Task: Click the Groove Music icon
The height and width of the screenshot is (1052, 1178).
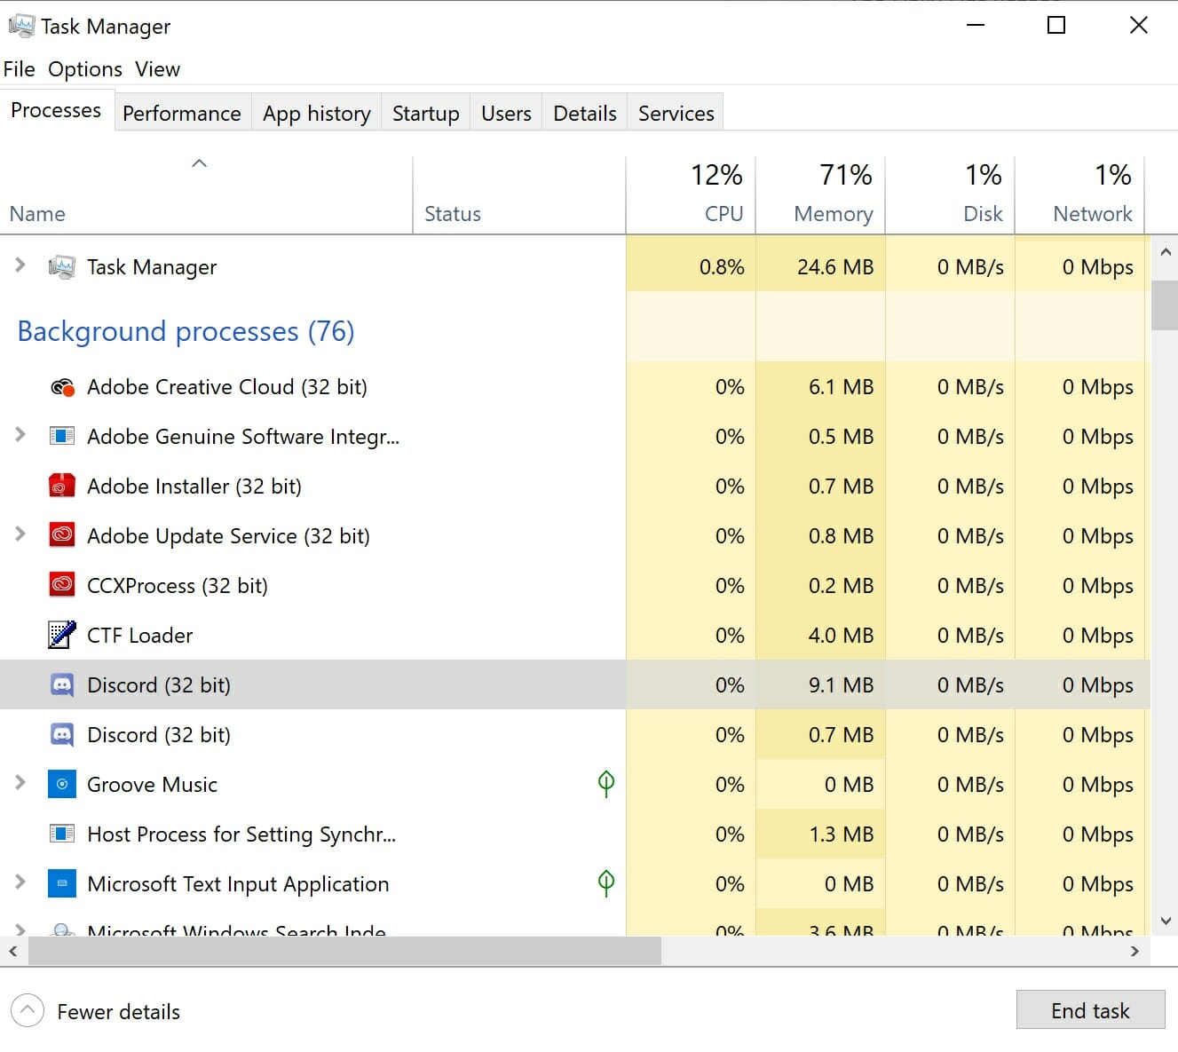Action: tap(62, 784)
